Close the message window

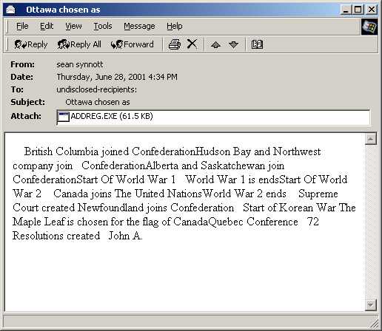click(372, 10)
